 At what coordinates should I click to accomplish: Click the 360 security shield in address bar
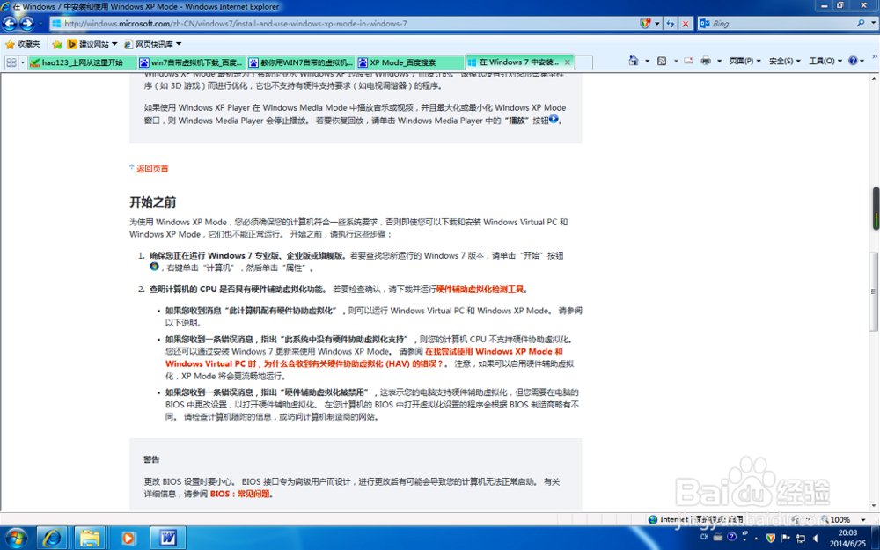pos(645,24)
